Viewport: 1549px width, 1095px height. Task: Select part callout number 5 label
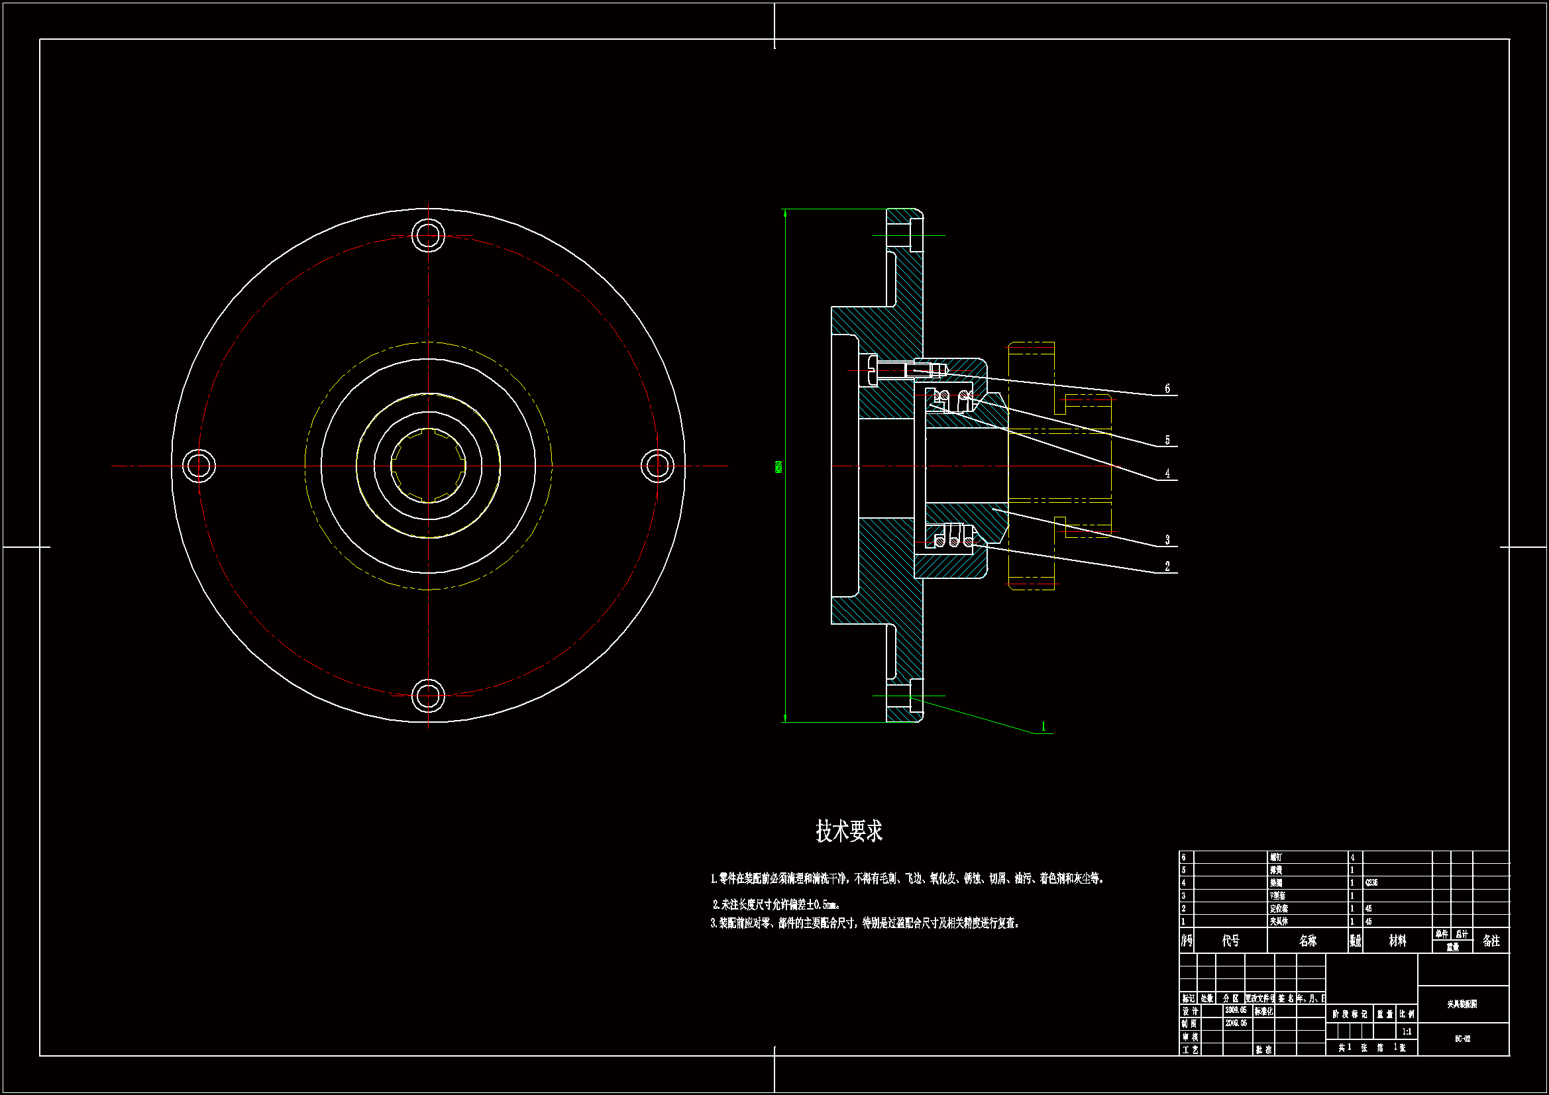tap(1167, 441)
